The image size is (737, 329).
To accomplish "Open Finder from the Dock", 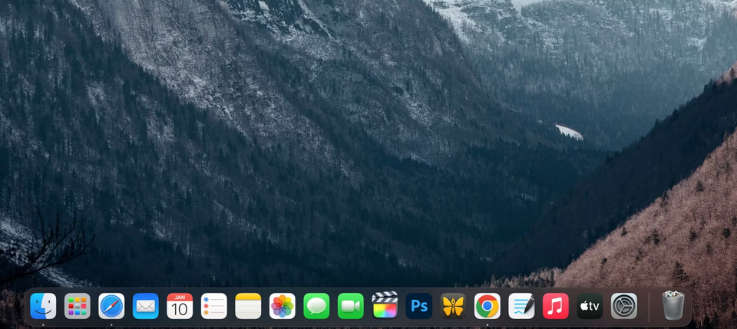I will 43,306.
